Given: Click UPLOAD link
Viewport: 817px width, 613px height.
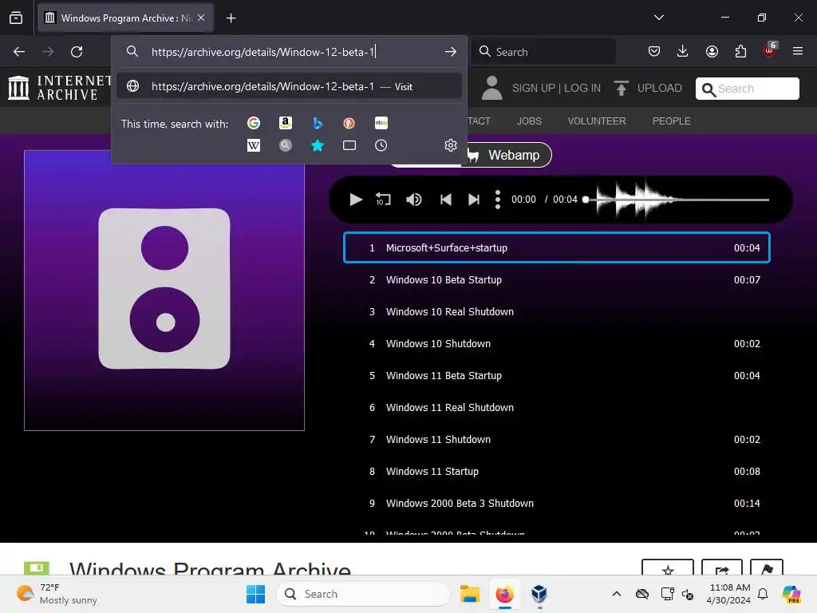Looking at the screenshot, I should click(648, 88).
